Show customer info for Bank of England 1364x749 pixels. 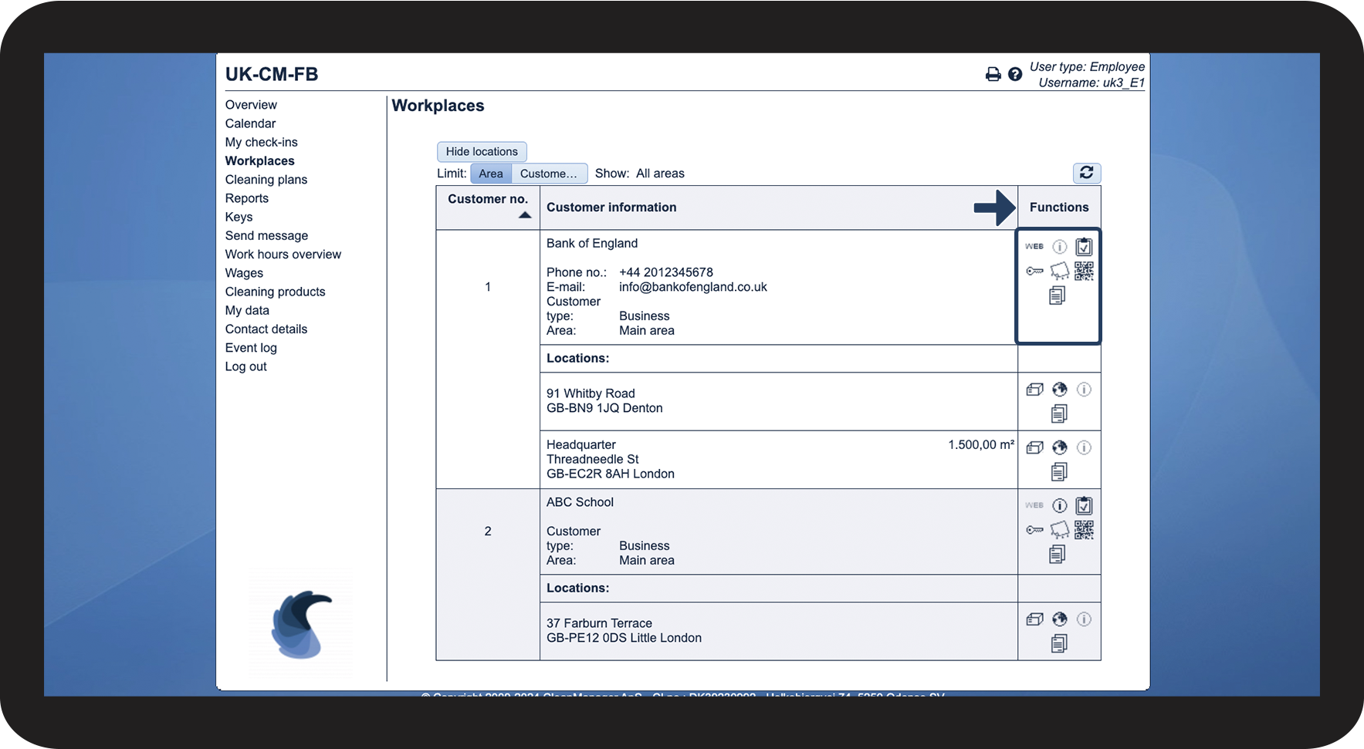click(x=1060, y=247)
